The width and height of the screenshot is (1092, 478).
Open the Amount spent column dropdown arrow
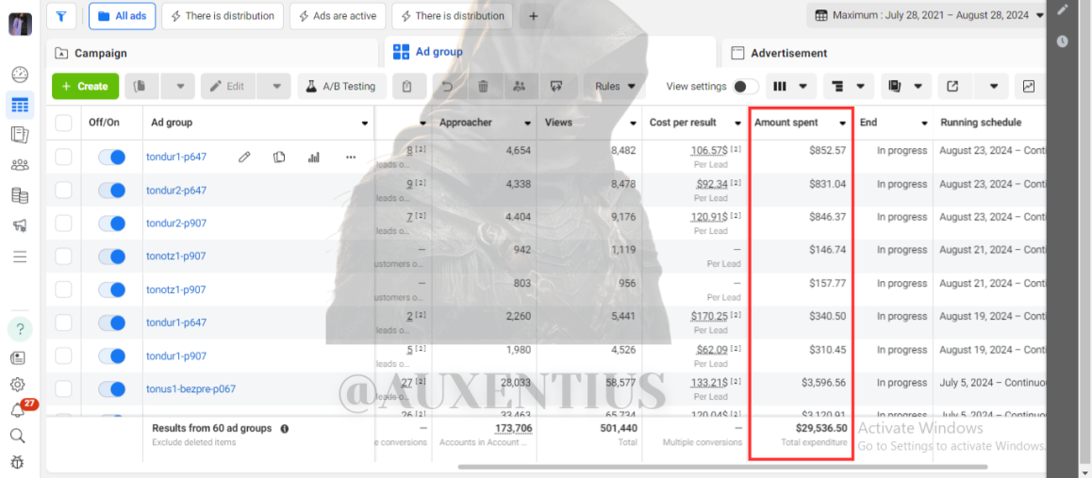843,124
